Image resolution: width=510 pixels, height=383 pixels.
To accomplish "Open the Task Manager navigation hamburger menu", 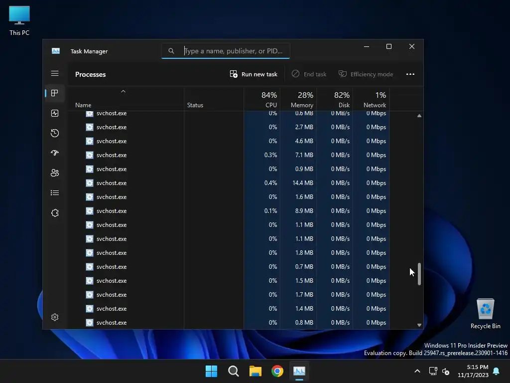I will pyautogui.click(x=55, y=73).
